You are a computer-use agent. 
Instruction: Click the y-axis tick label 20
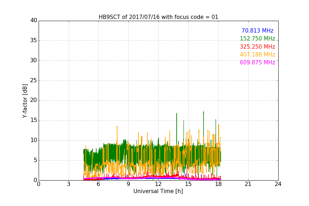pyautogui.click(x=34, y=100)
